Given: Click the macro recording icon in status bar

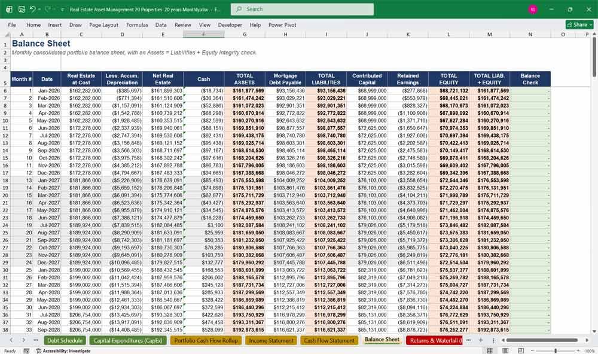Looking at the screenshot, I should [26, 351].
